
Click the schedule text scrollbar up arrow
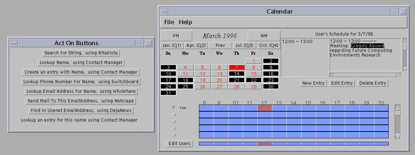pyautogui.click(x=405, y=40)
